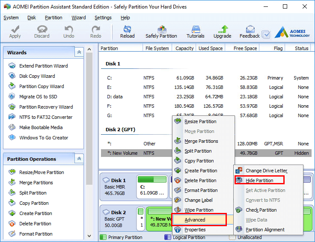315x242 pixels.
Task: Click the Format Partition sidebar icon
Action: coord(12,233)
